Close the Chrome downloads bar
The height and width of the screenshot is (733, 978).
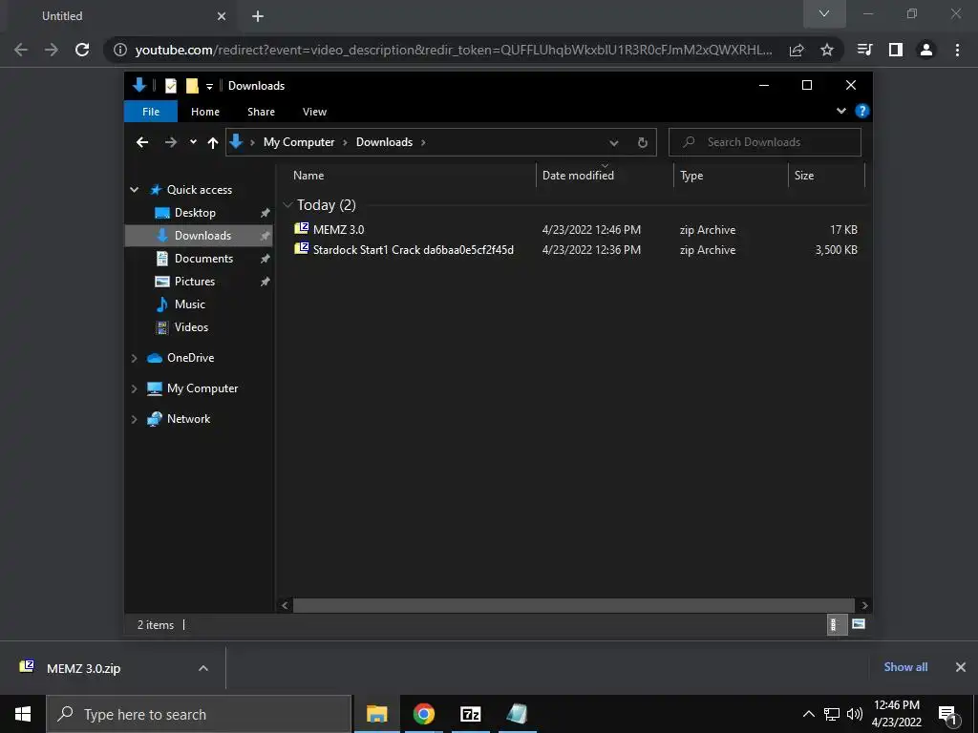(961, 667)
